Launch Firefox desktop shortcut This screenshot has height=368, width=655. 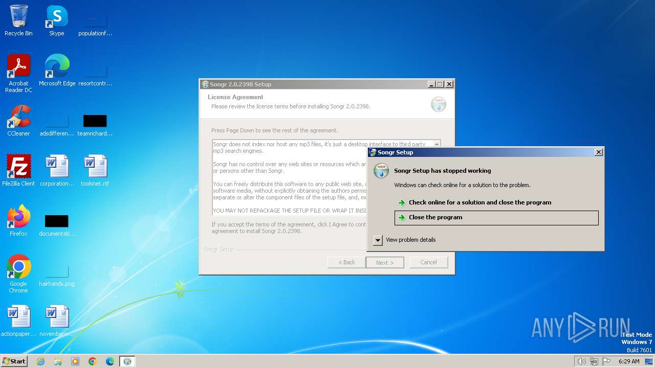coord(18,220)
